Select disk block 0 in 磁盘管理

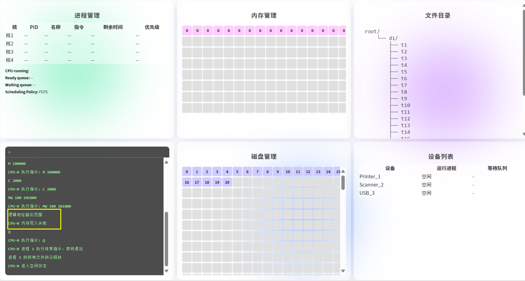pyautogui.click(x=187, y=172)
